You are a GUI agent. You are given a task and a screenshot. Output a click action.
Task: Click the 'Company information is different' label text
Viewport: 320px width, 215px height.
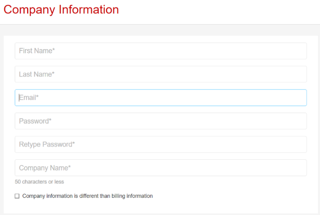87,196
